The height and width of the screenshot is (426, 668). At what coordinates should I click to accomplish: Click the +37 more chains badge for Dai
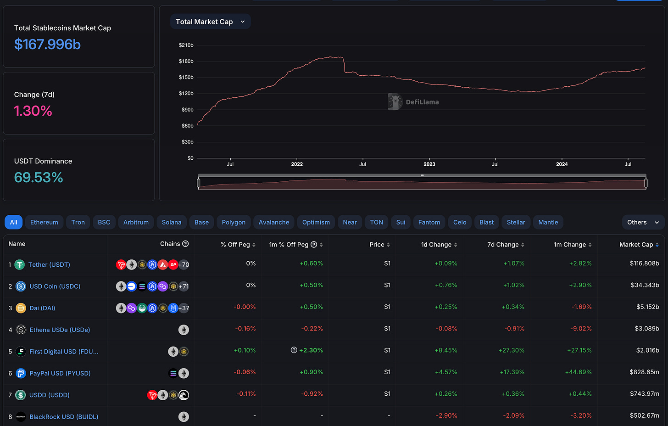184,308
